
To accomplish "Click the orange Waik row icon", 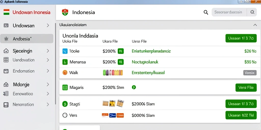I will (x=65, y=72).
